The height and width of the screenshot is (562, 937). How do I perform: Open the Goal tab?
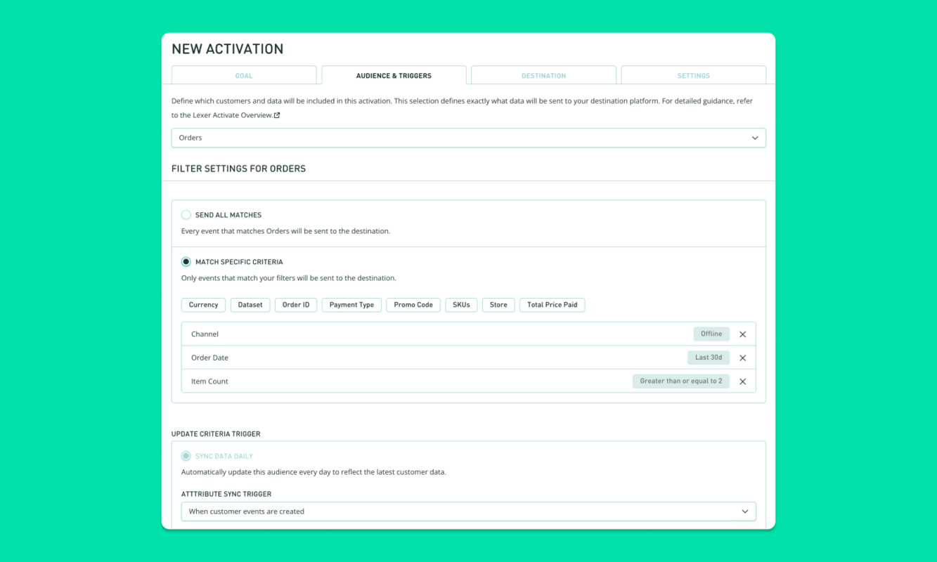244,75
